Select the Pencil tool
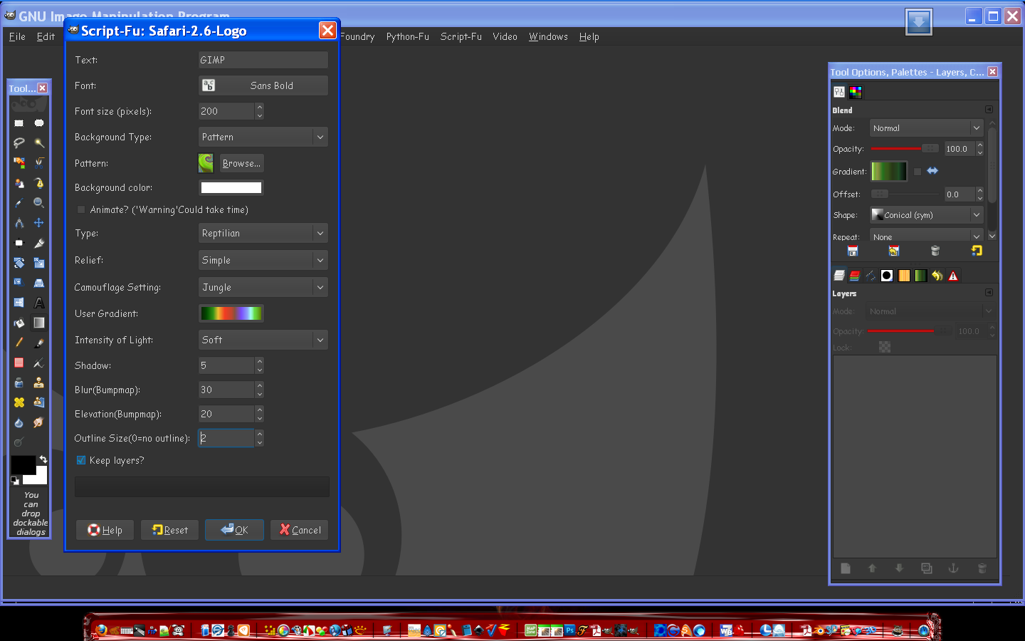This screenshot has height=641, width=1025. (19, 343)
